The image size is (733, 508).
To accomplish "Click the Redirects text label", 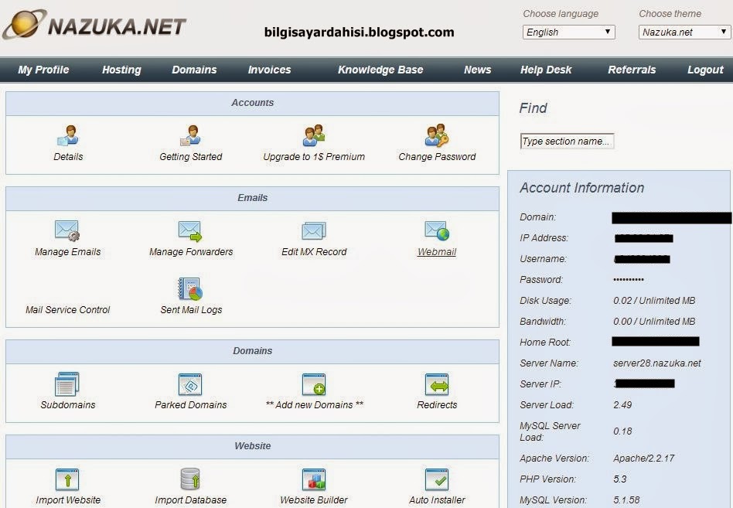I will 437,404.
